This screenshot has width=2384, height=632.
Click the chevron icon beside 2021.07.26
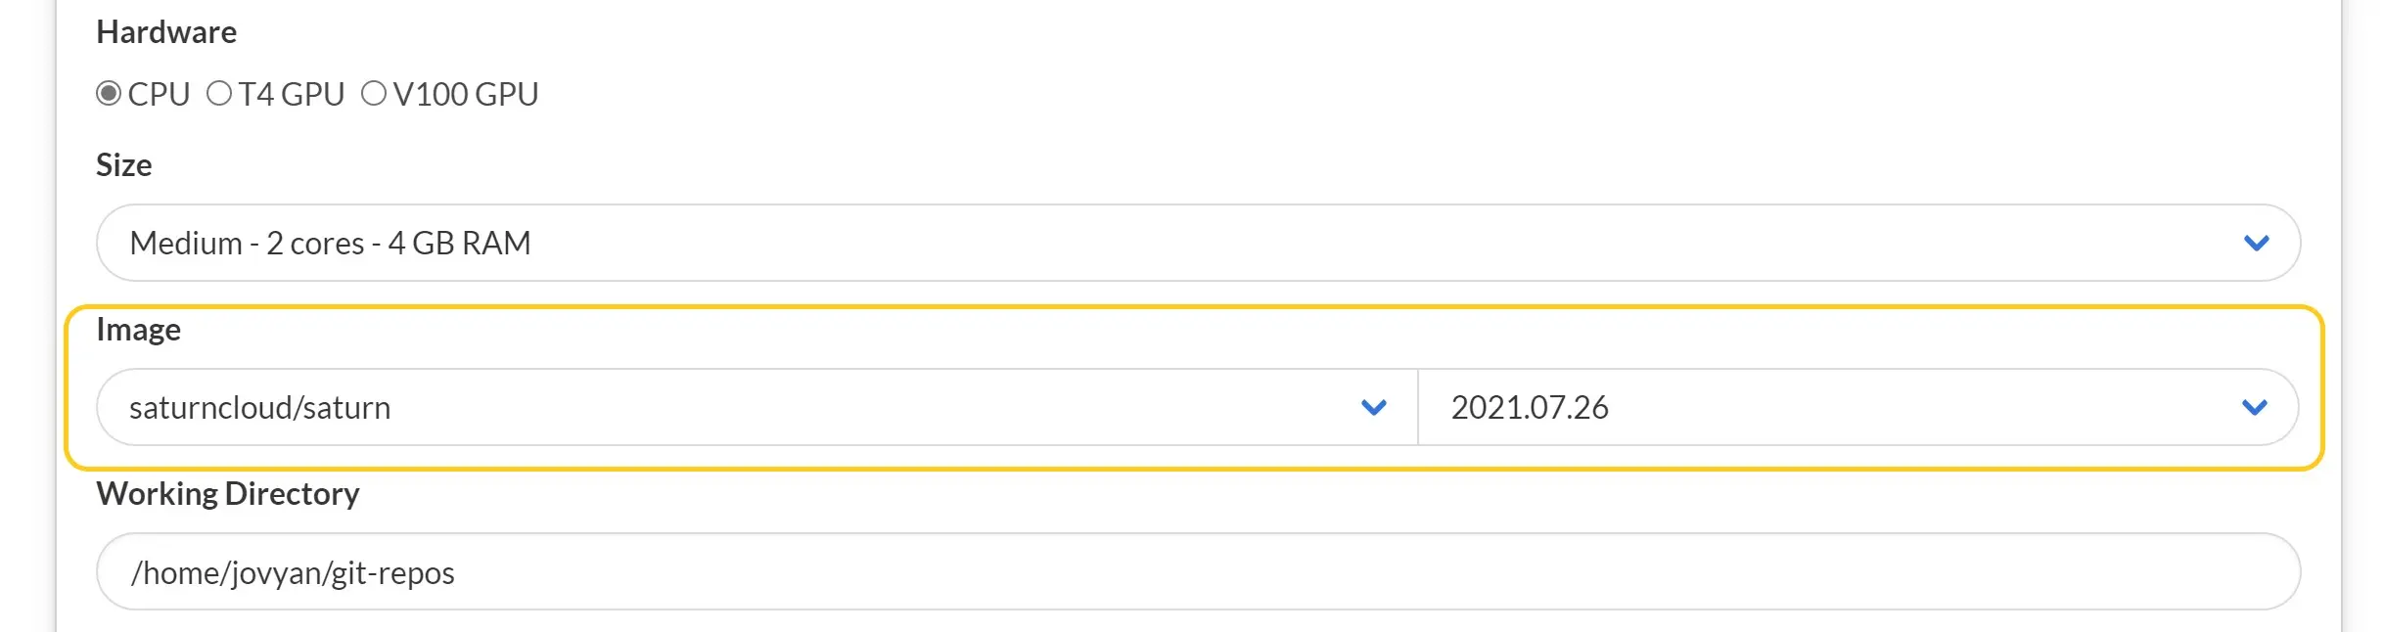pos(2254,407)
